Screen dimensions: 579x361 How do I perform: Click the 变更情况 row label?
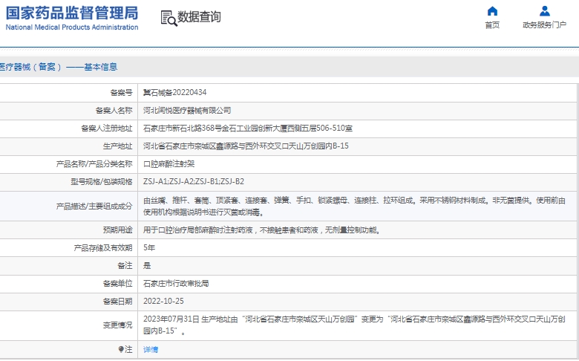coord(117,325)
